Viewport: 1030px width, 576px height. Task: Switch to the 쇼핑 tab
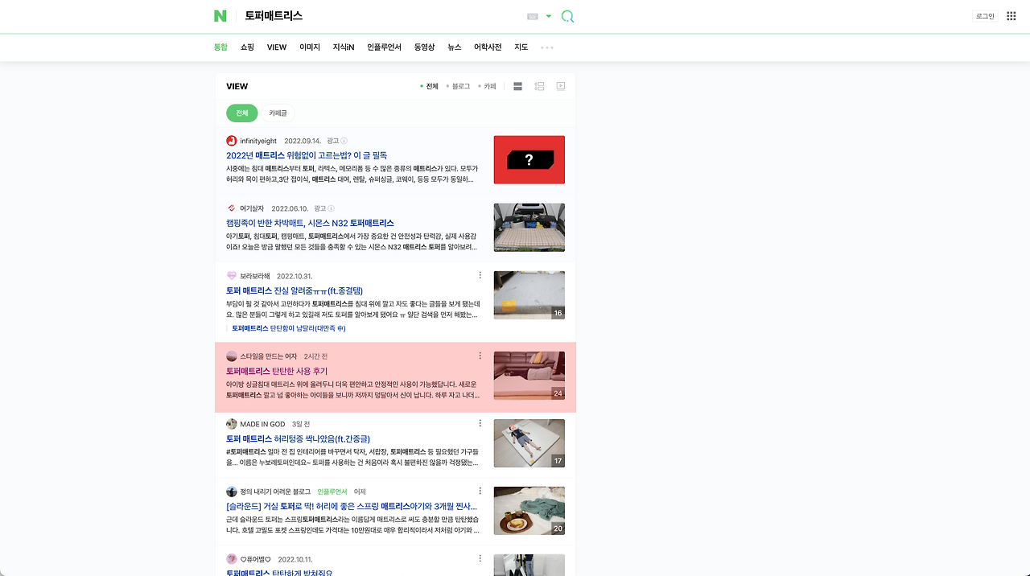(247, 47)
